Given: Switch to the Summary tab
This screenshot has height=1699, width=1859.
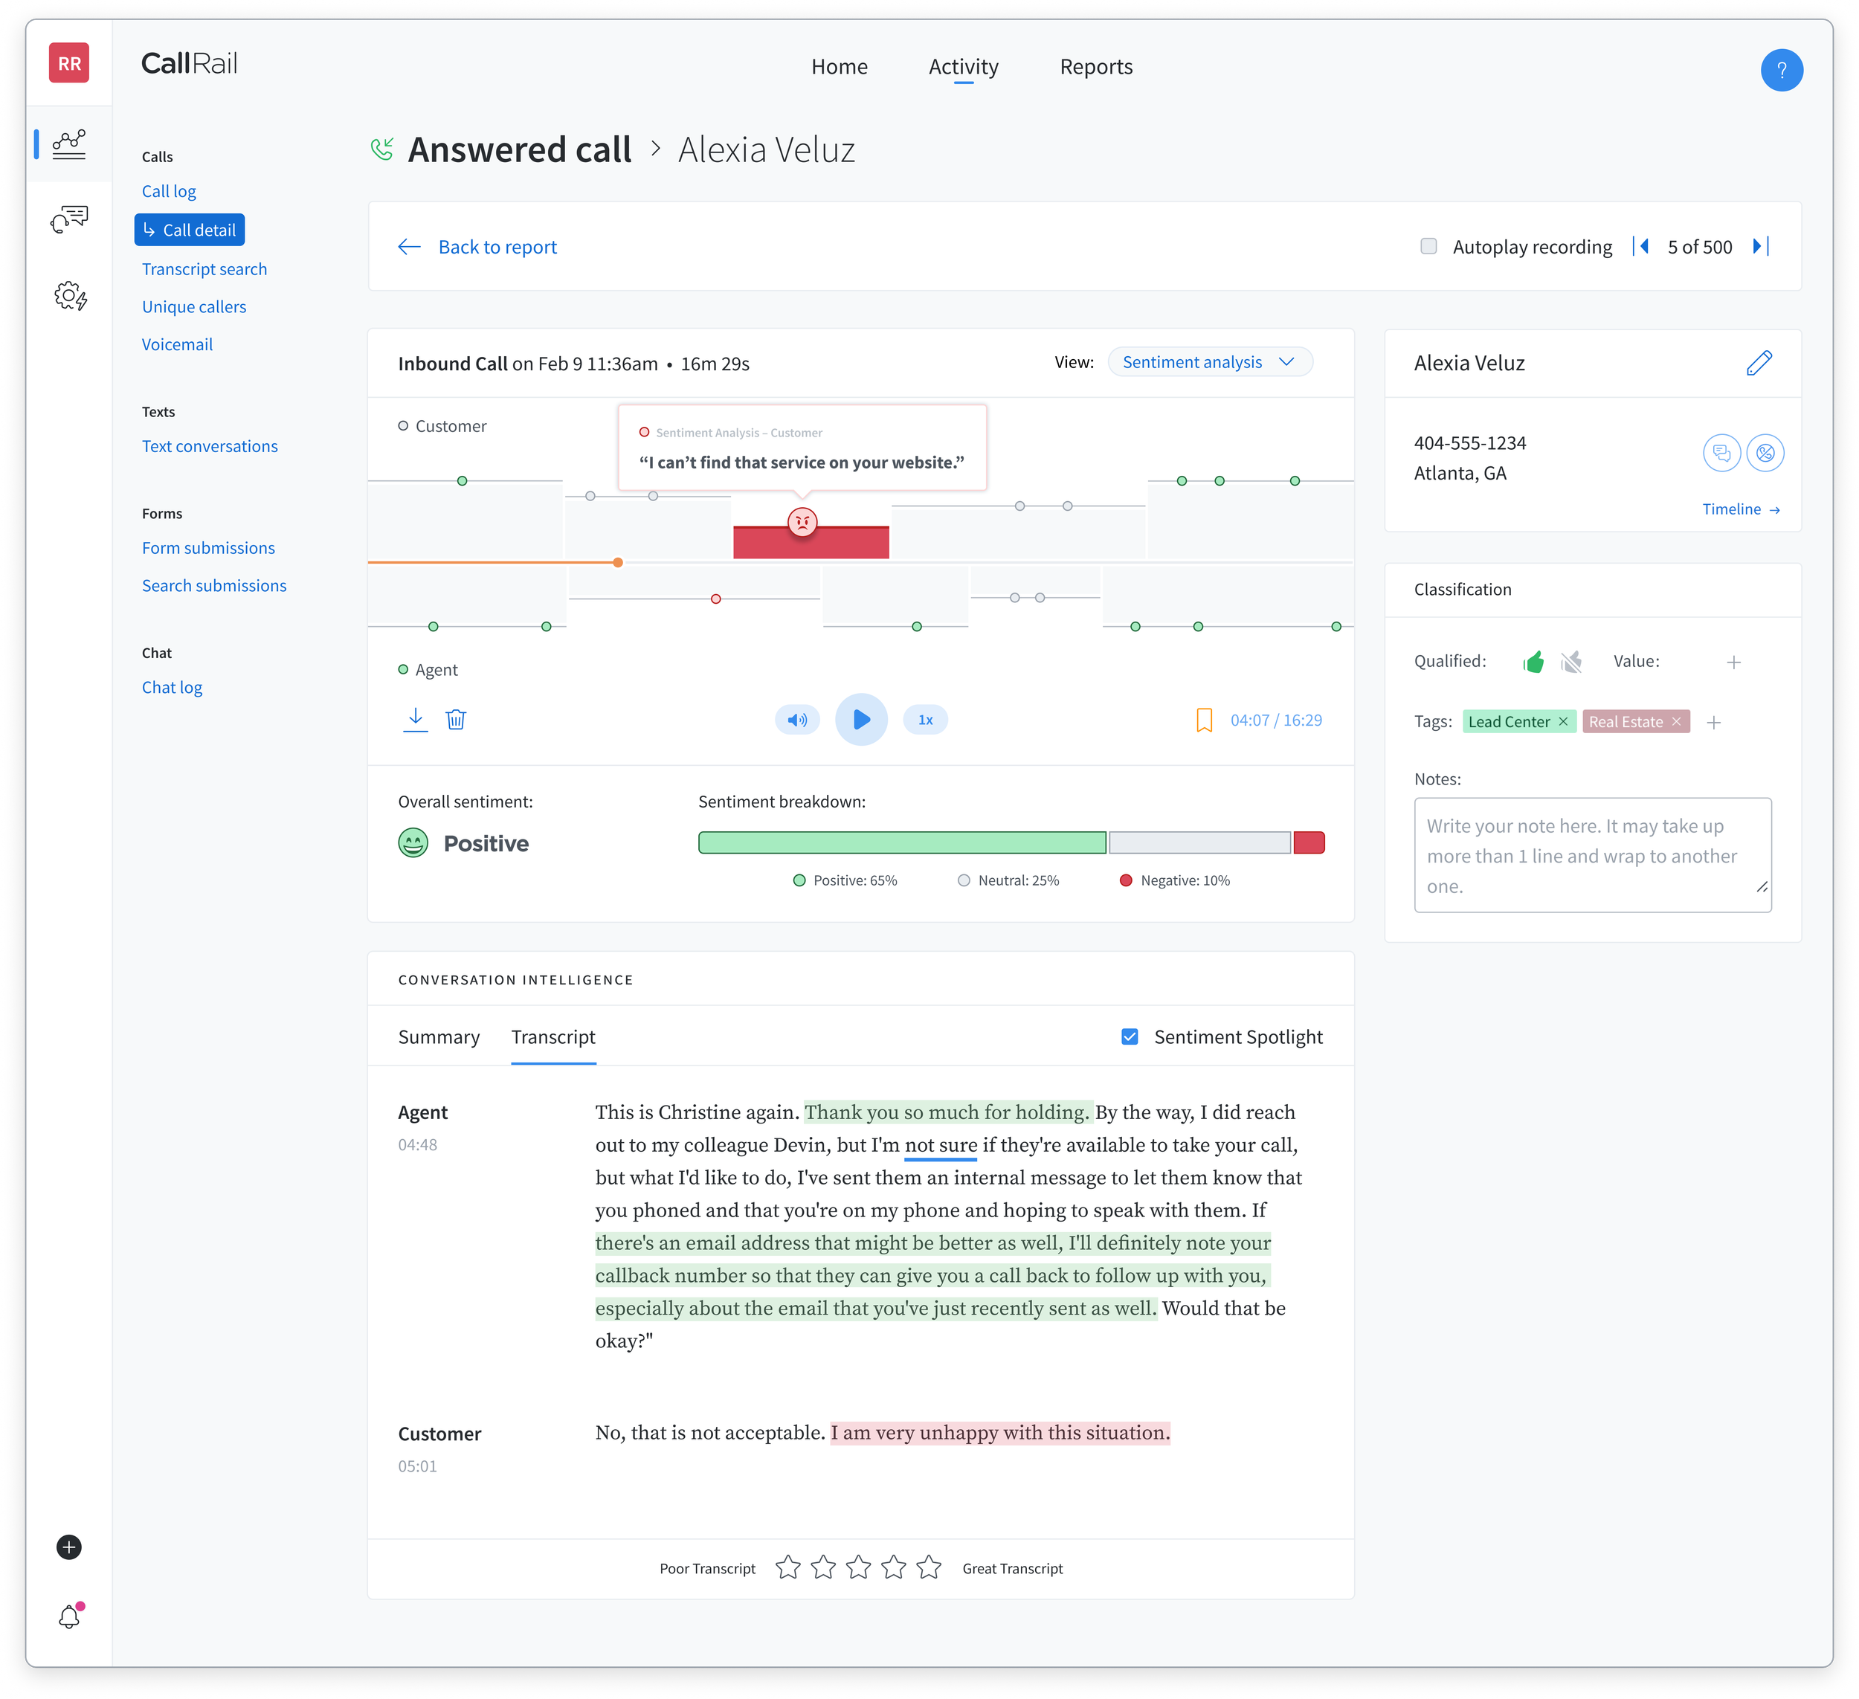Looking at the screenshot, I should pos(439,1037).
